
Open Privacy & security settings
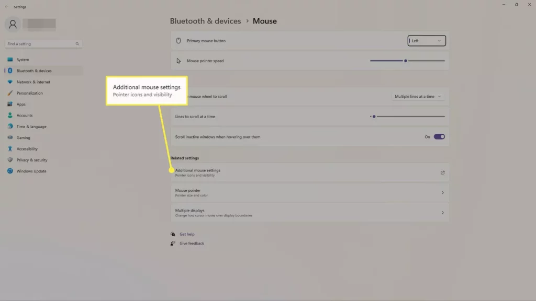tap(43, 160)
